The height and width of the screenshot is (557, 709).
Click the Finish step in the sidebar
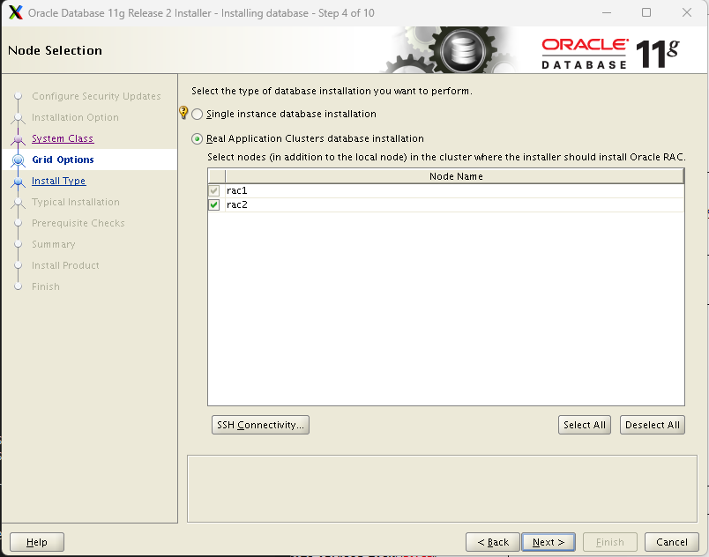46,286
